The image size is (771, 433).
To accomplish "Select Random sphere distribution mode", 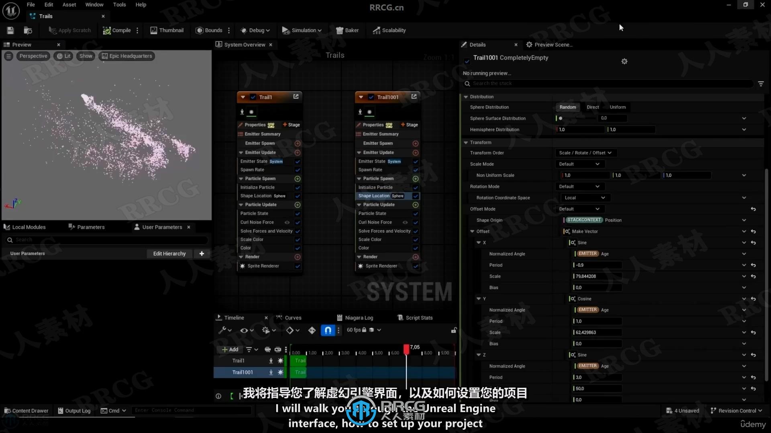I will [x=567, y=107].
